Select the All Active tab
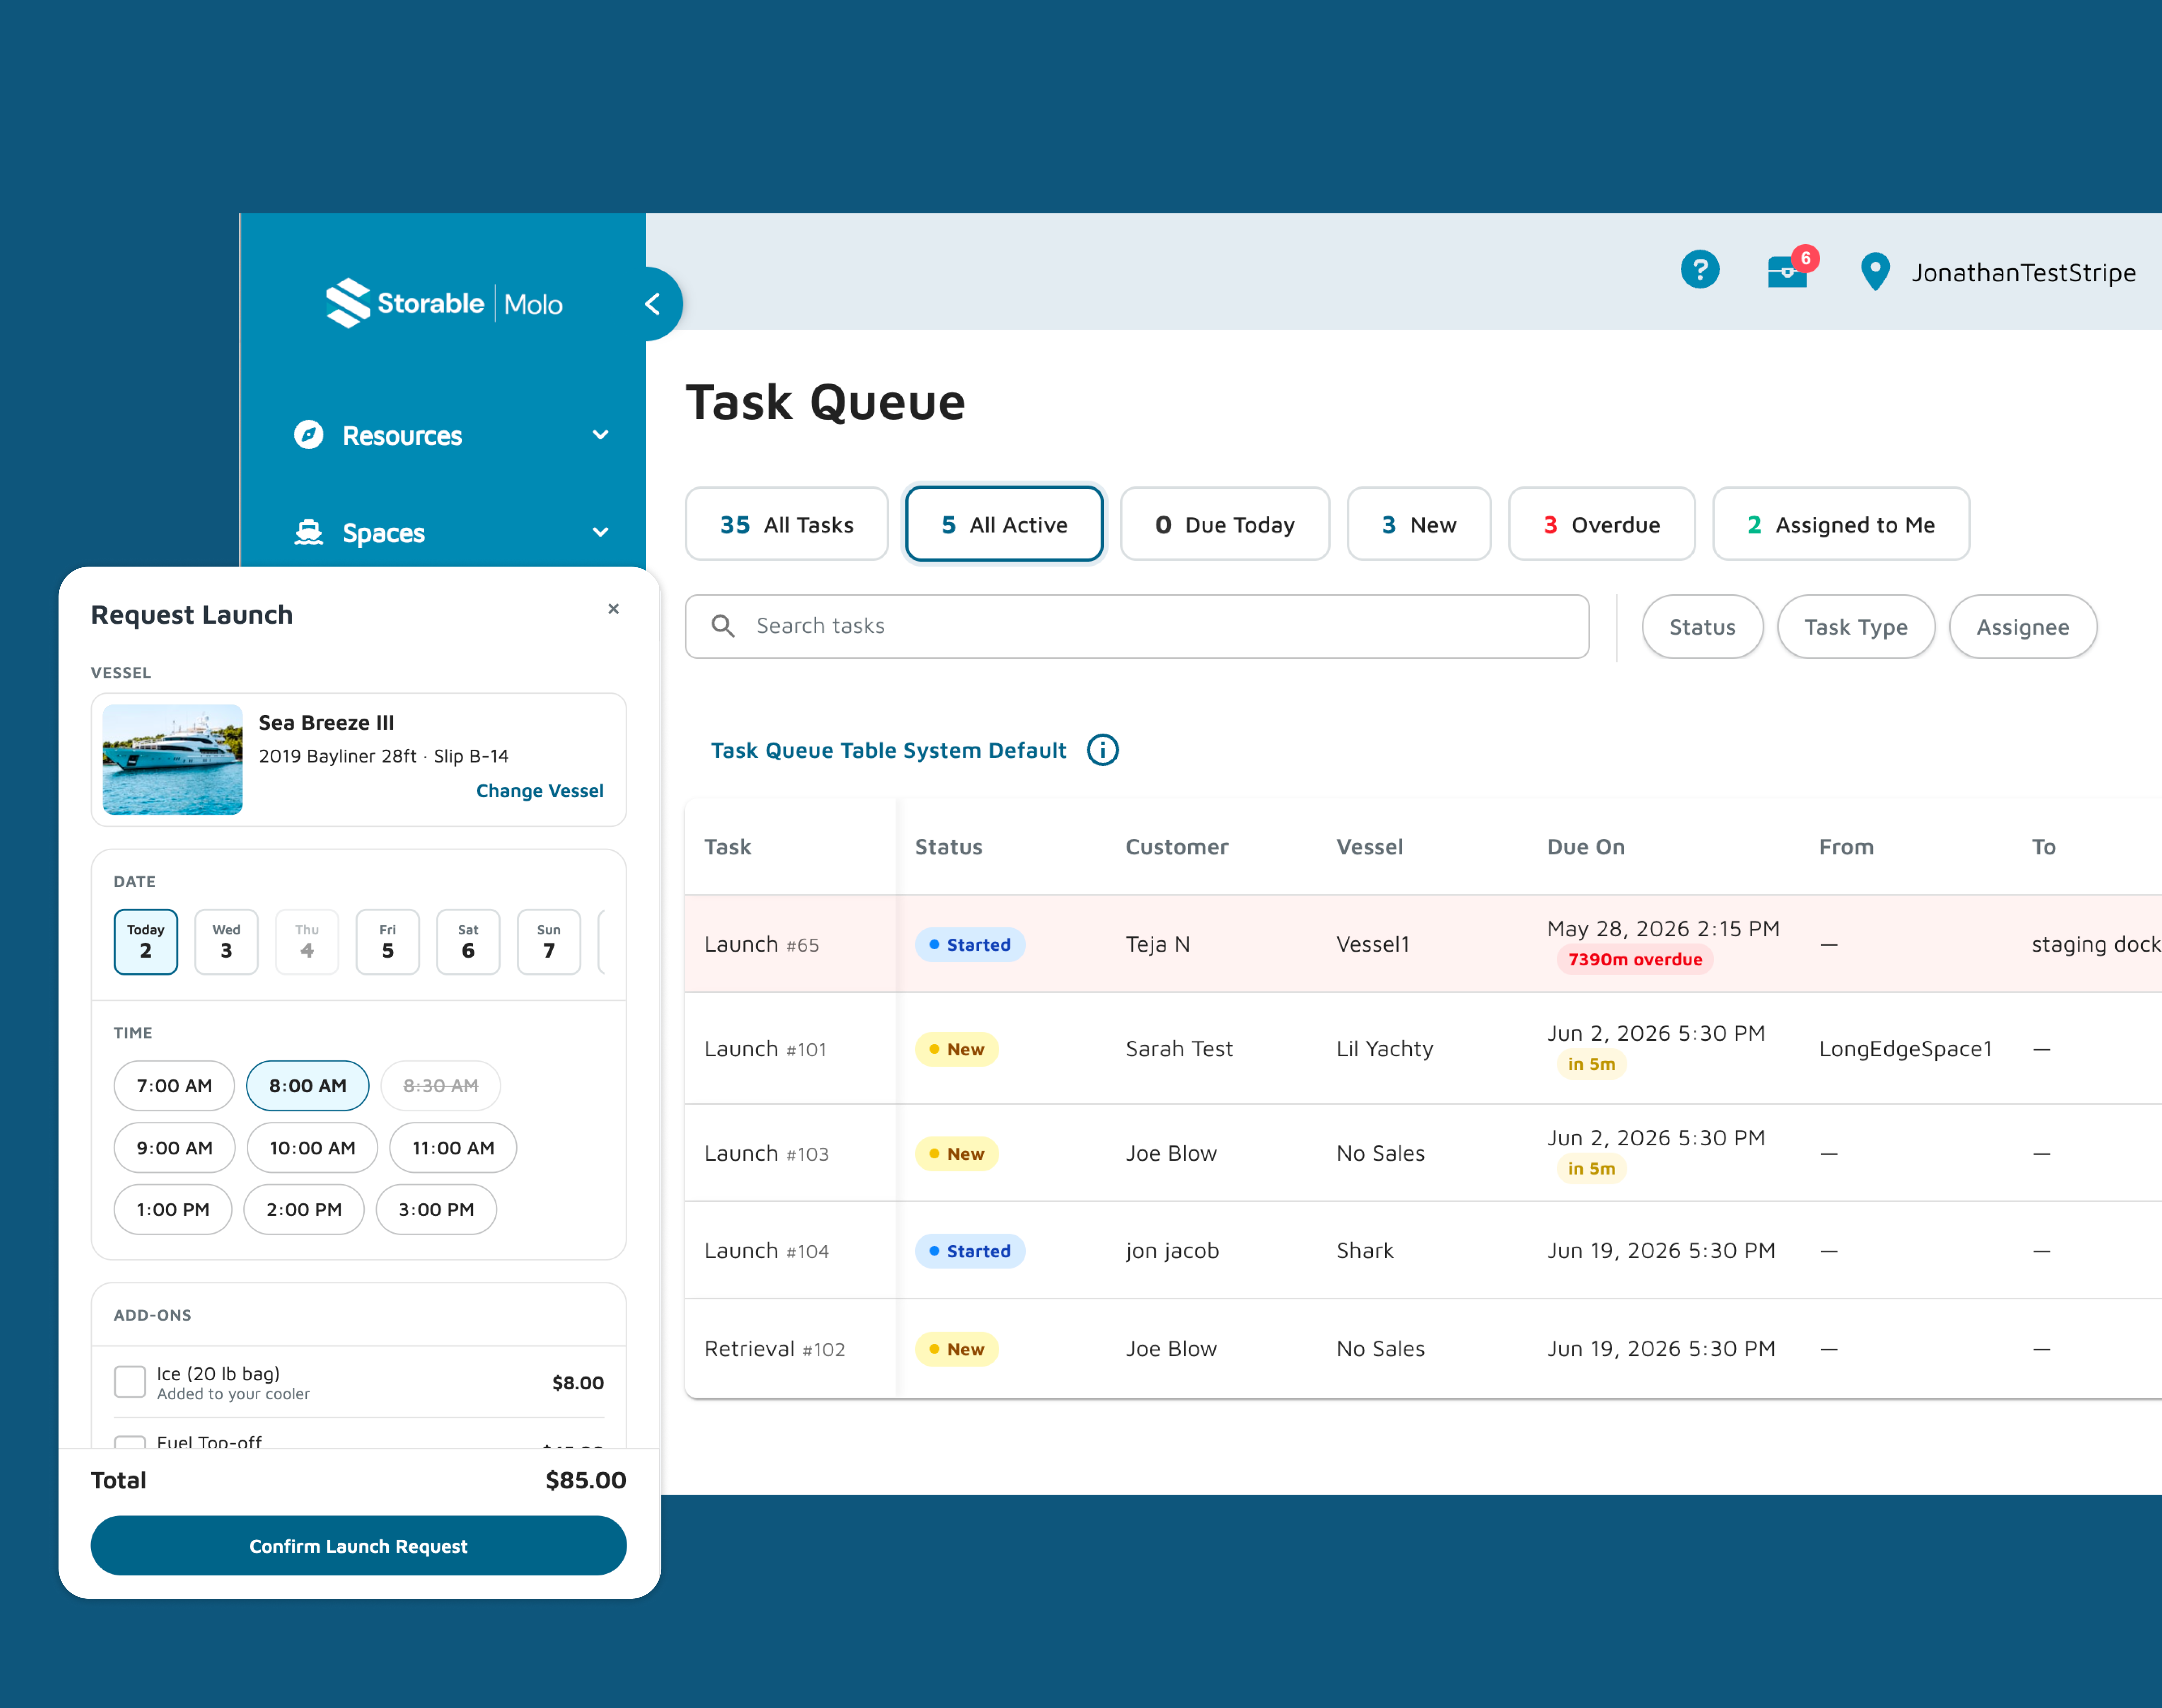Screen dimensions: 2162x1708 click(x=1004, y=525)
